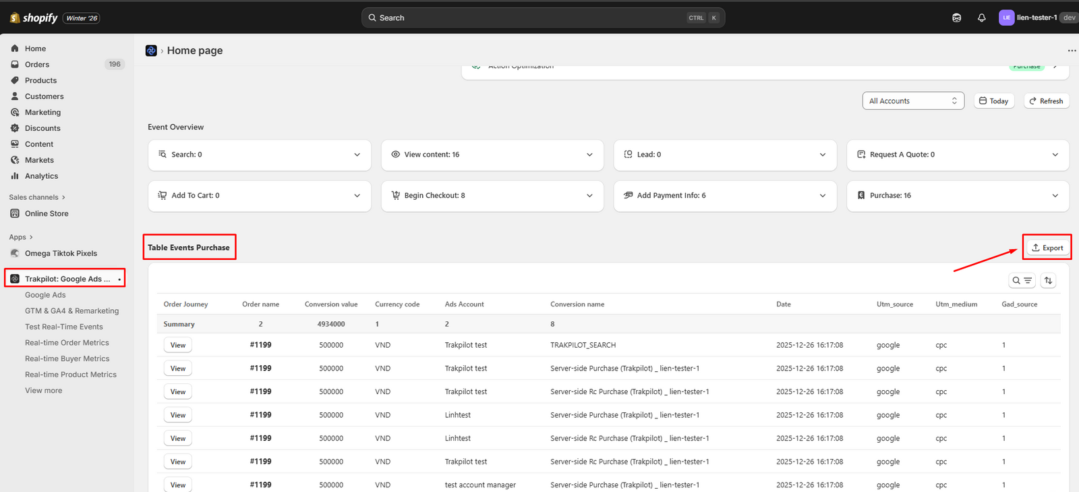Click the Conversion value column header
The width and height of the screenshot is (1079, 492).
tap(331, 304)
